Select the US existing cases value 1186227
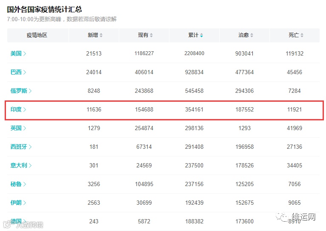 (x=144, y=53)
